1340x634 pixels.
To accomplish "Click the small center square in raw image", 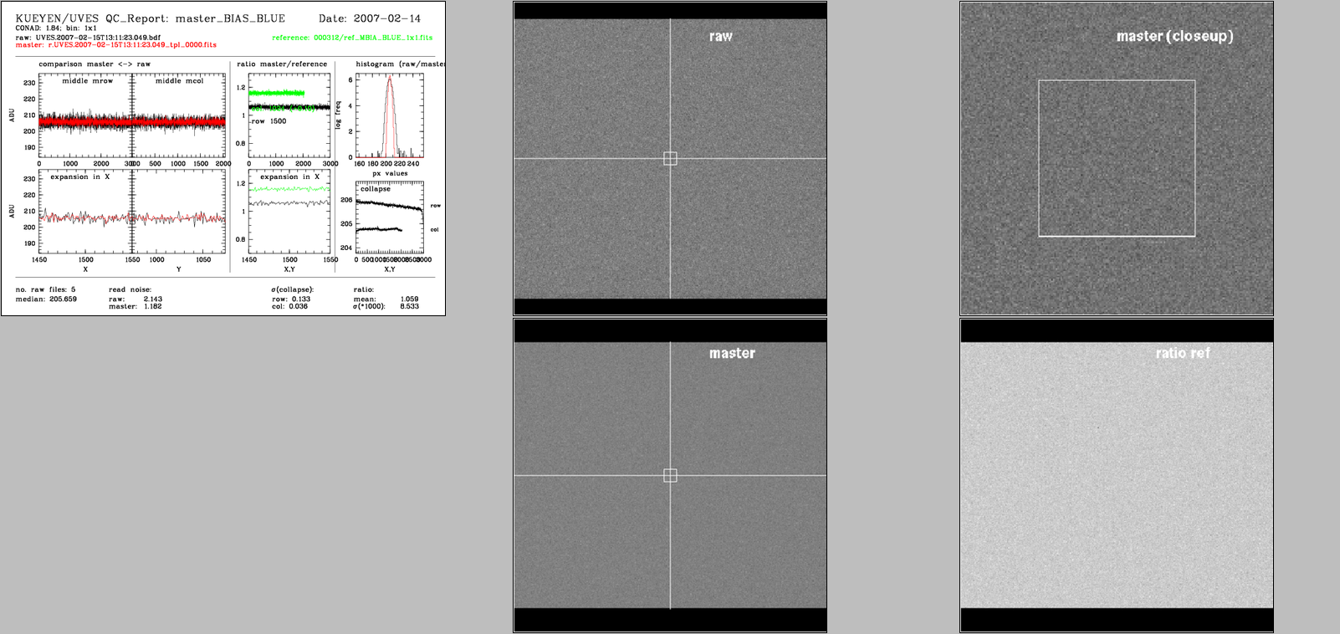I will tap(670, 159).
